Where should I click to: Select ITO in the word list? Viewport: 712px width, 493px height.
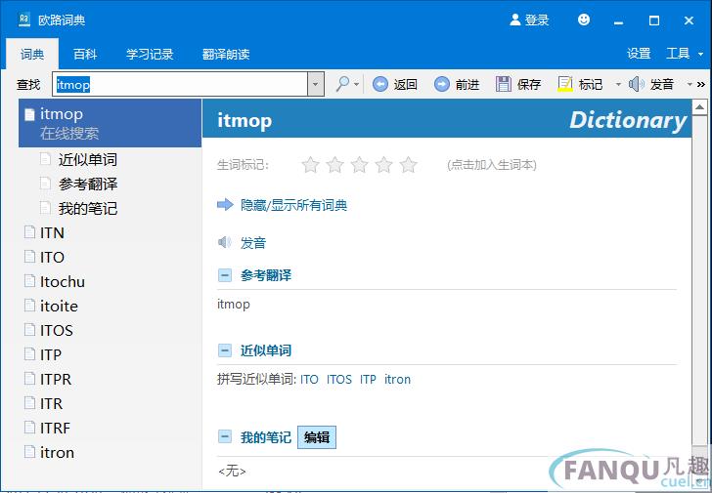pos(52,258)
